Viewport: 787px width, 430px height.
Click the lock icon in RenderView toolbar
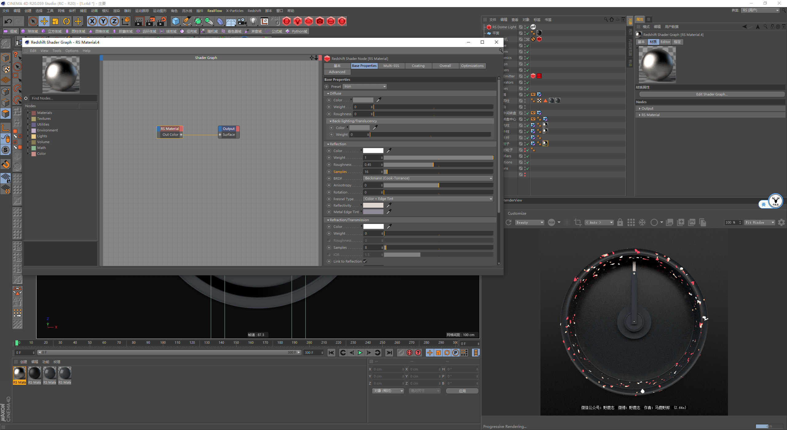620,222
